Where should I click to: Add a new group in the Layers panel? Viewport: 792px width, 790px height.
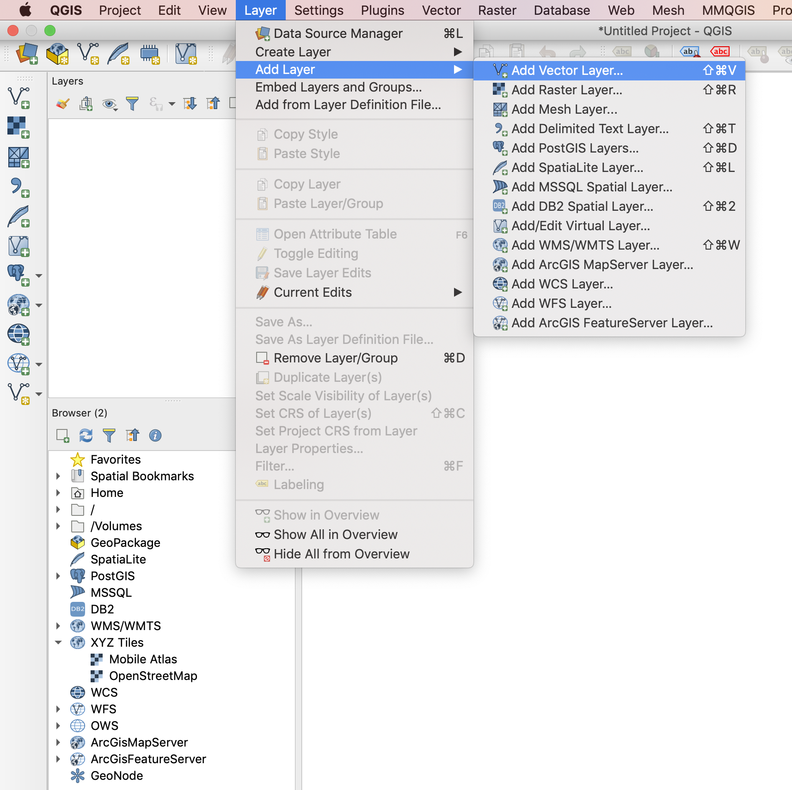pyautogui.click(x=86, y=104)
